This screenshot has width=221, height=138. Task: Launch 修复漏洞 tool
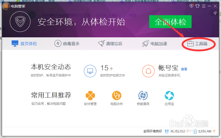tap(143, 98)
